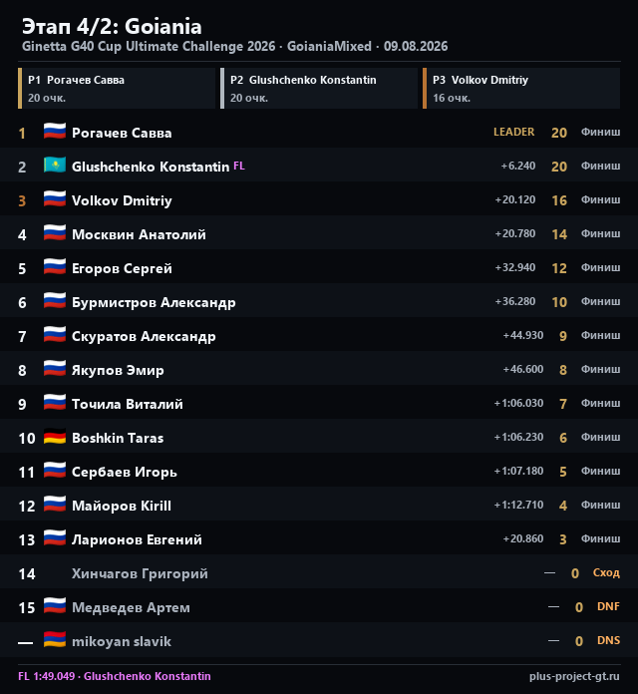Screen dimensions: 638x694
Task: Click the Russian flag beside Якупов Эмир
Action: point(55,369)
